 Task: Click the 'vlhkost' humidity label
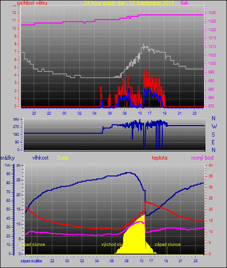tap(40, 158)
